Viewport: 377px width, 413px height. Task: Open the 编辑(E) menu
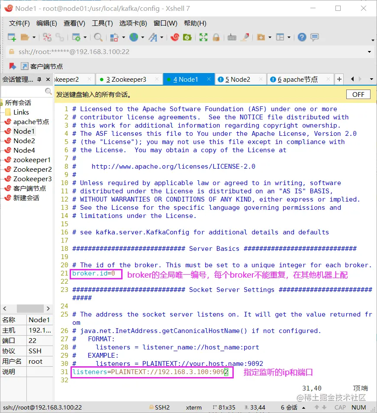(47, 23)
